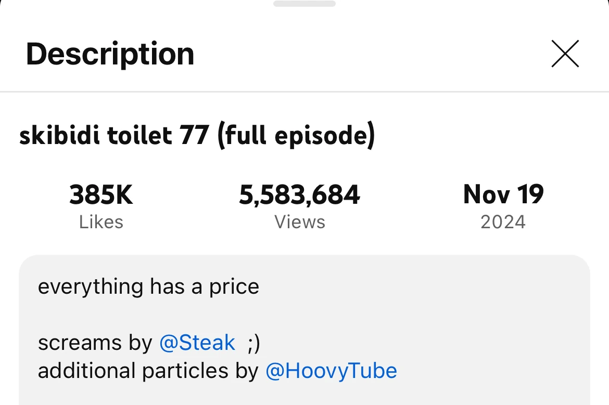Click the 385K like count
This screenshot has width=609, height=405.
[x=101, y=195]
